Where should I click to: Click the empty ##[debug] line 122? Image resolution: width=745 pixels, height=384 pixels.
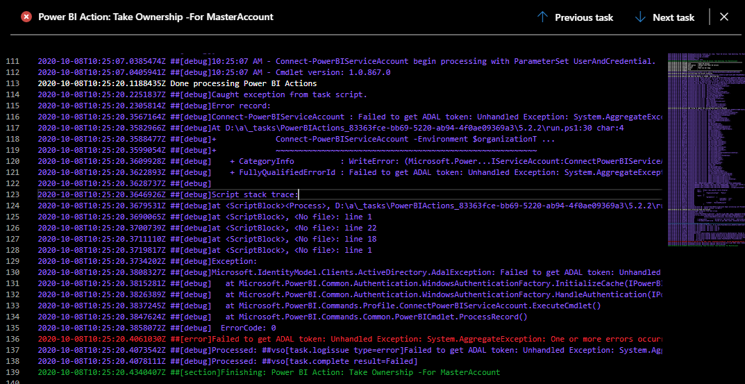124,183
